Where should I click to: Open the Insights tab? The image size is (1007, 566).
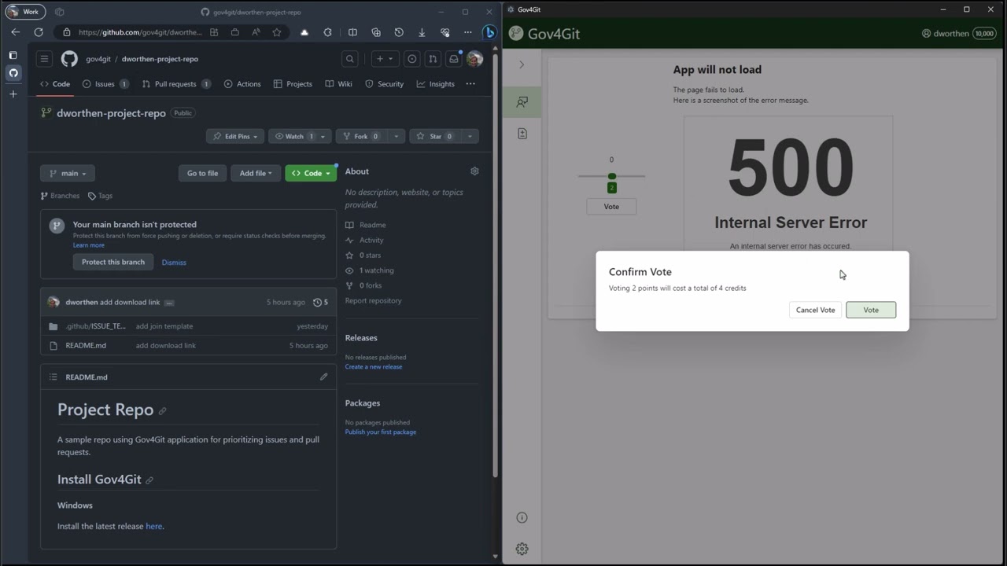click(436, 84)
